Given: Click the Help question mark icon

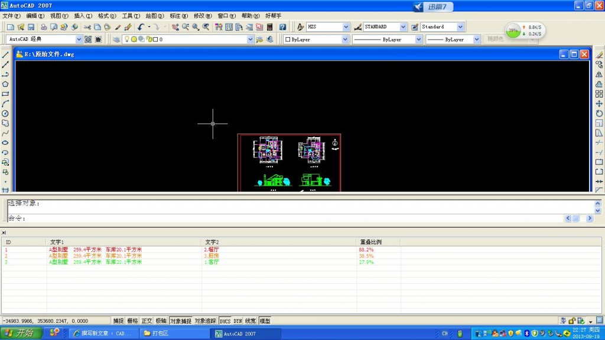Looking at the screenshot, I should coord(282,27).
